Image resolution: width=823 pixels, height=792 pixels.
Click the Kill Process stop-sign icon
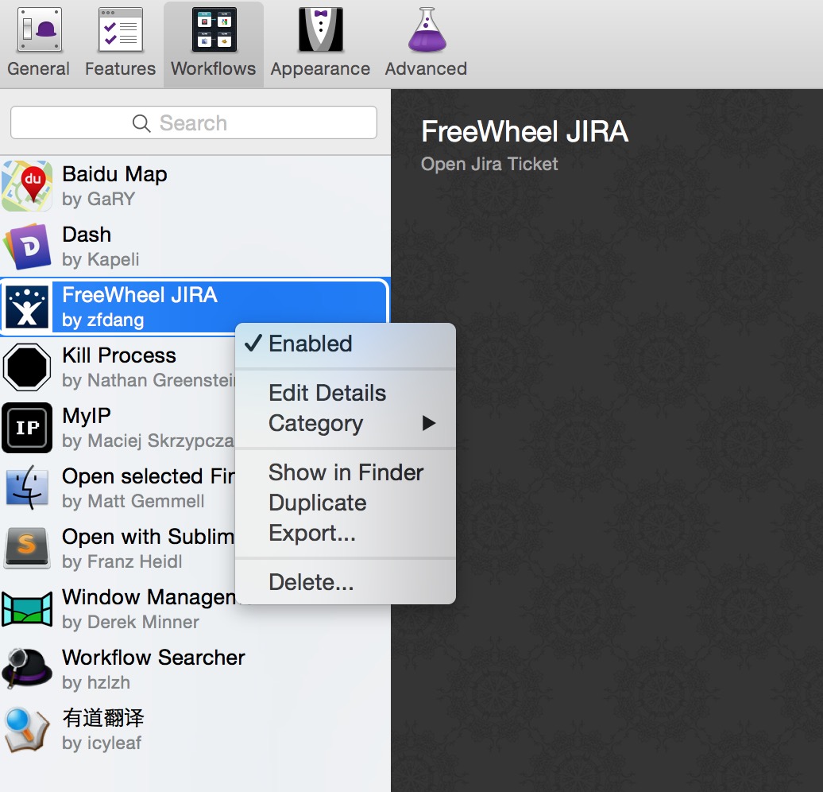(x=27, y=367)
